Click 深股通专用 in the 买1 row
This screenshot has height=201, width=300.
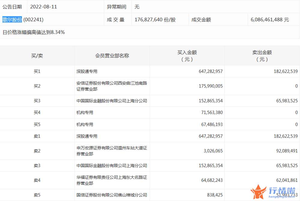[87, 71]
